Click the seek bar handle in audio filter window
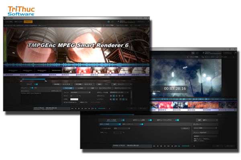The height and width of the screenshot is (160, 241). point(133,114)
